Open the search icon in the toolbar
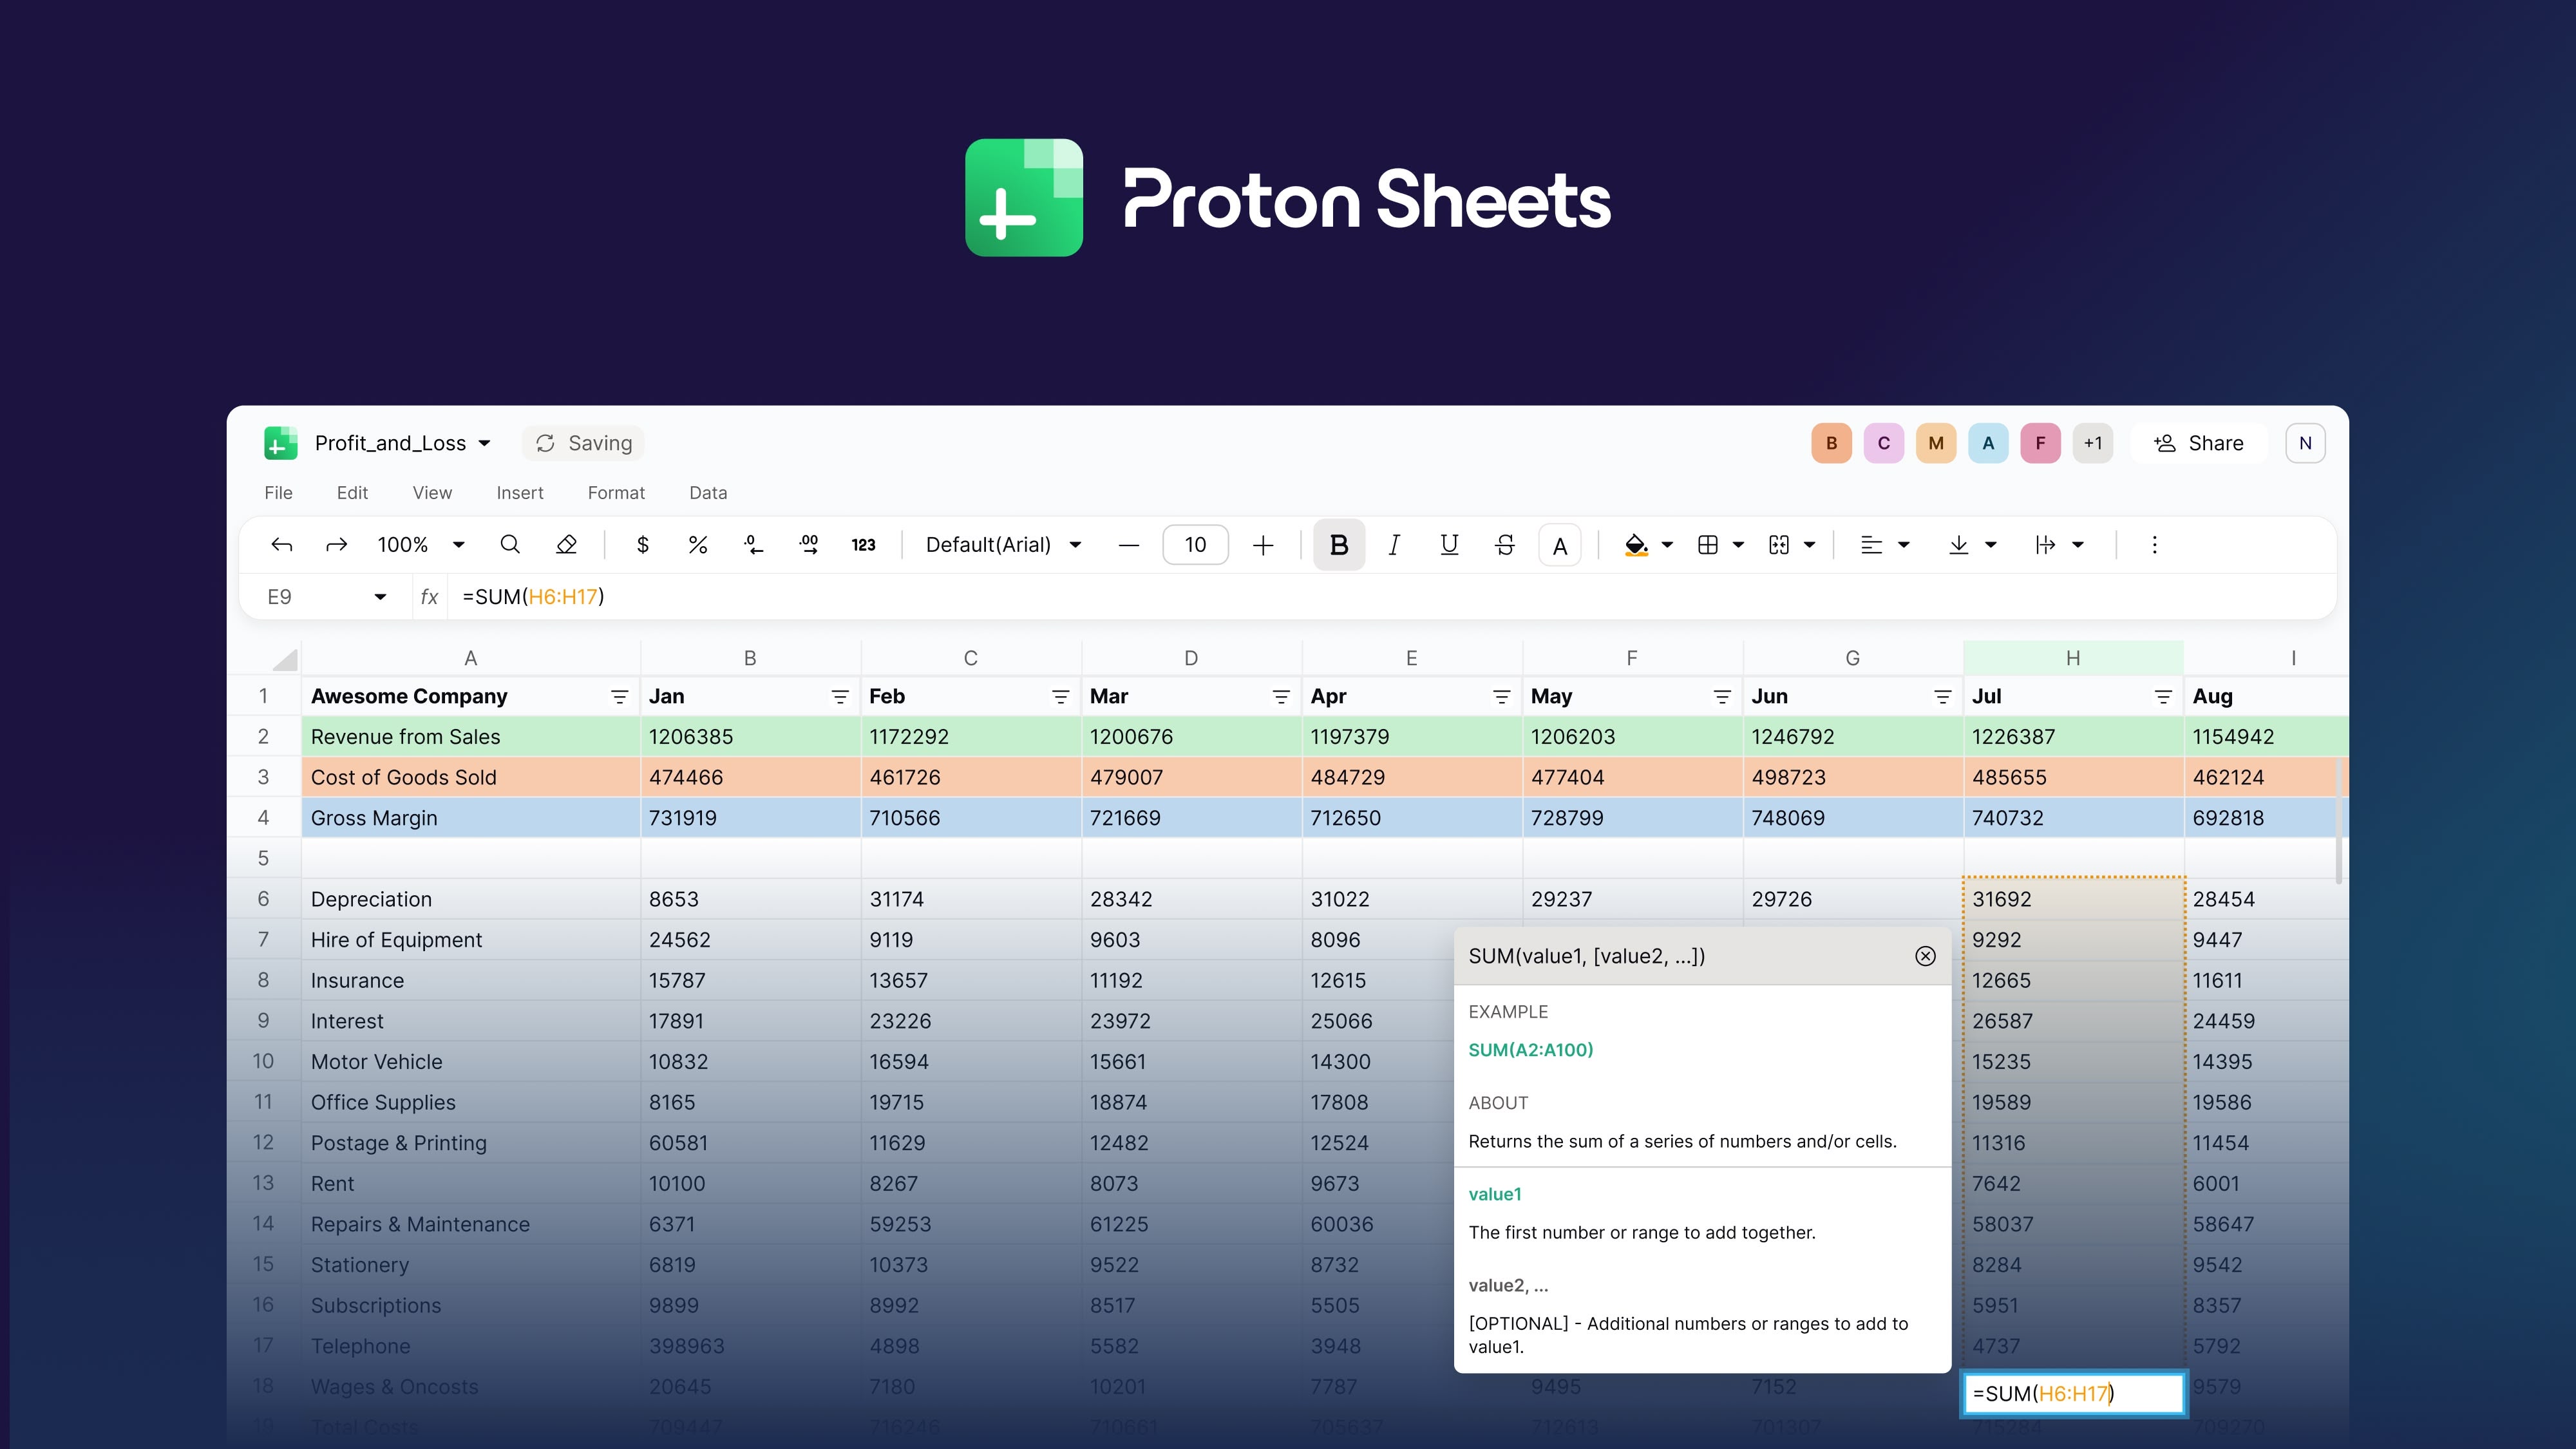Screen dimensions: 2576x1449 point(510,545)
